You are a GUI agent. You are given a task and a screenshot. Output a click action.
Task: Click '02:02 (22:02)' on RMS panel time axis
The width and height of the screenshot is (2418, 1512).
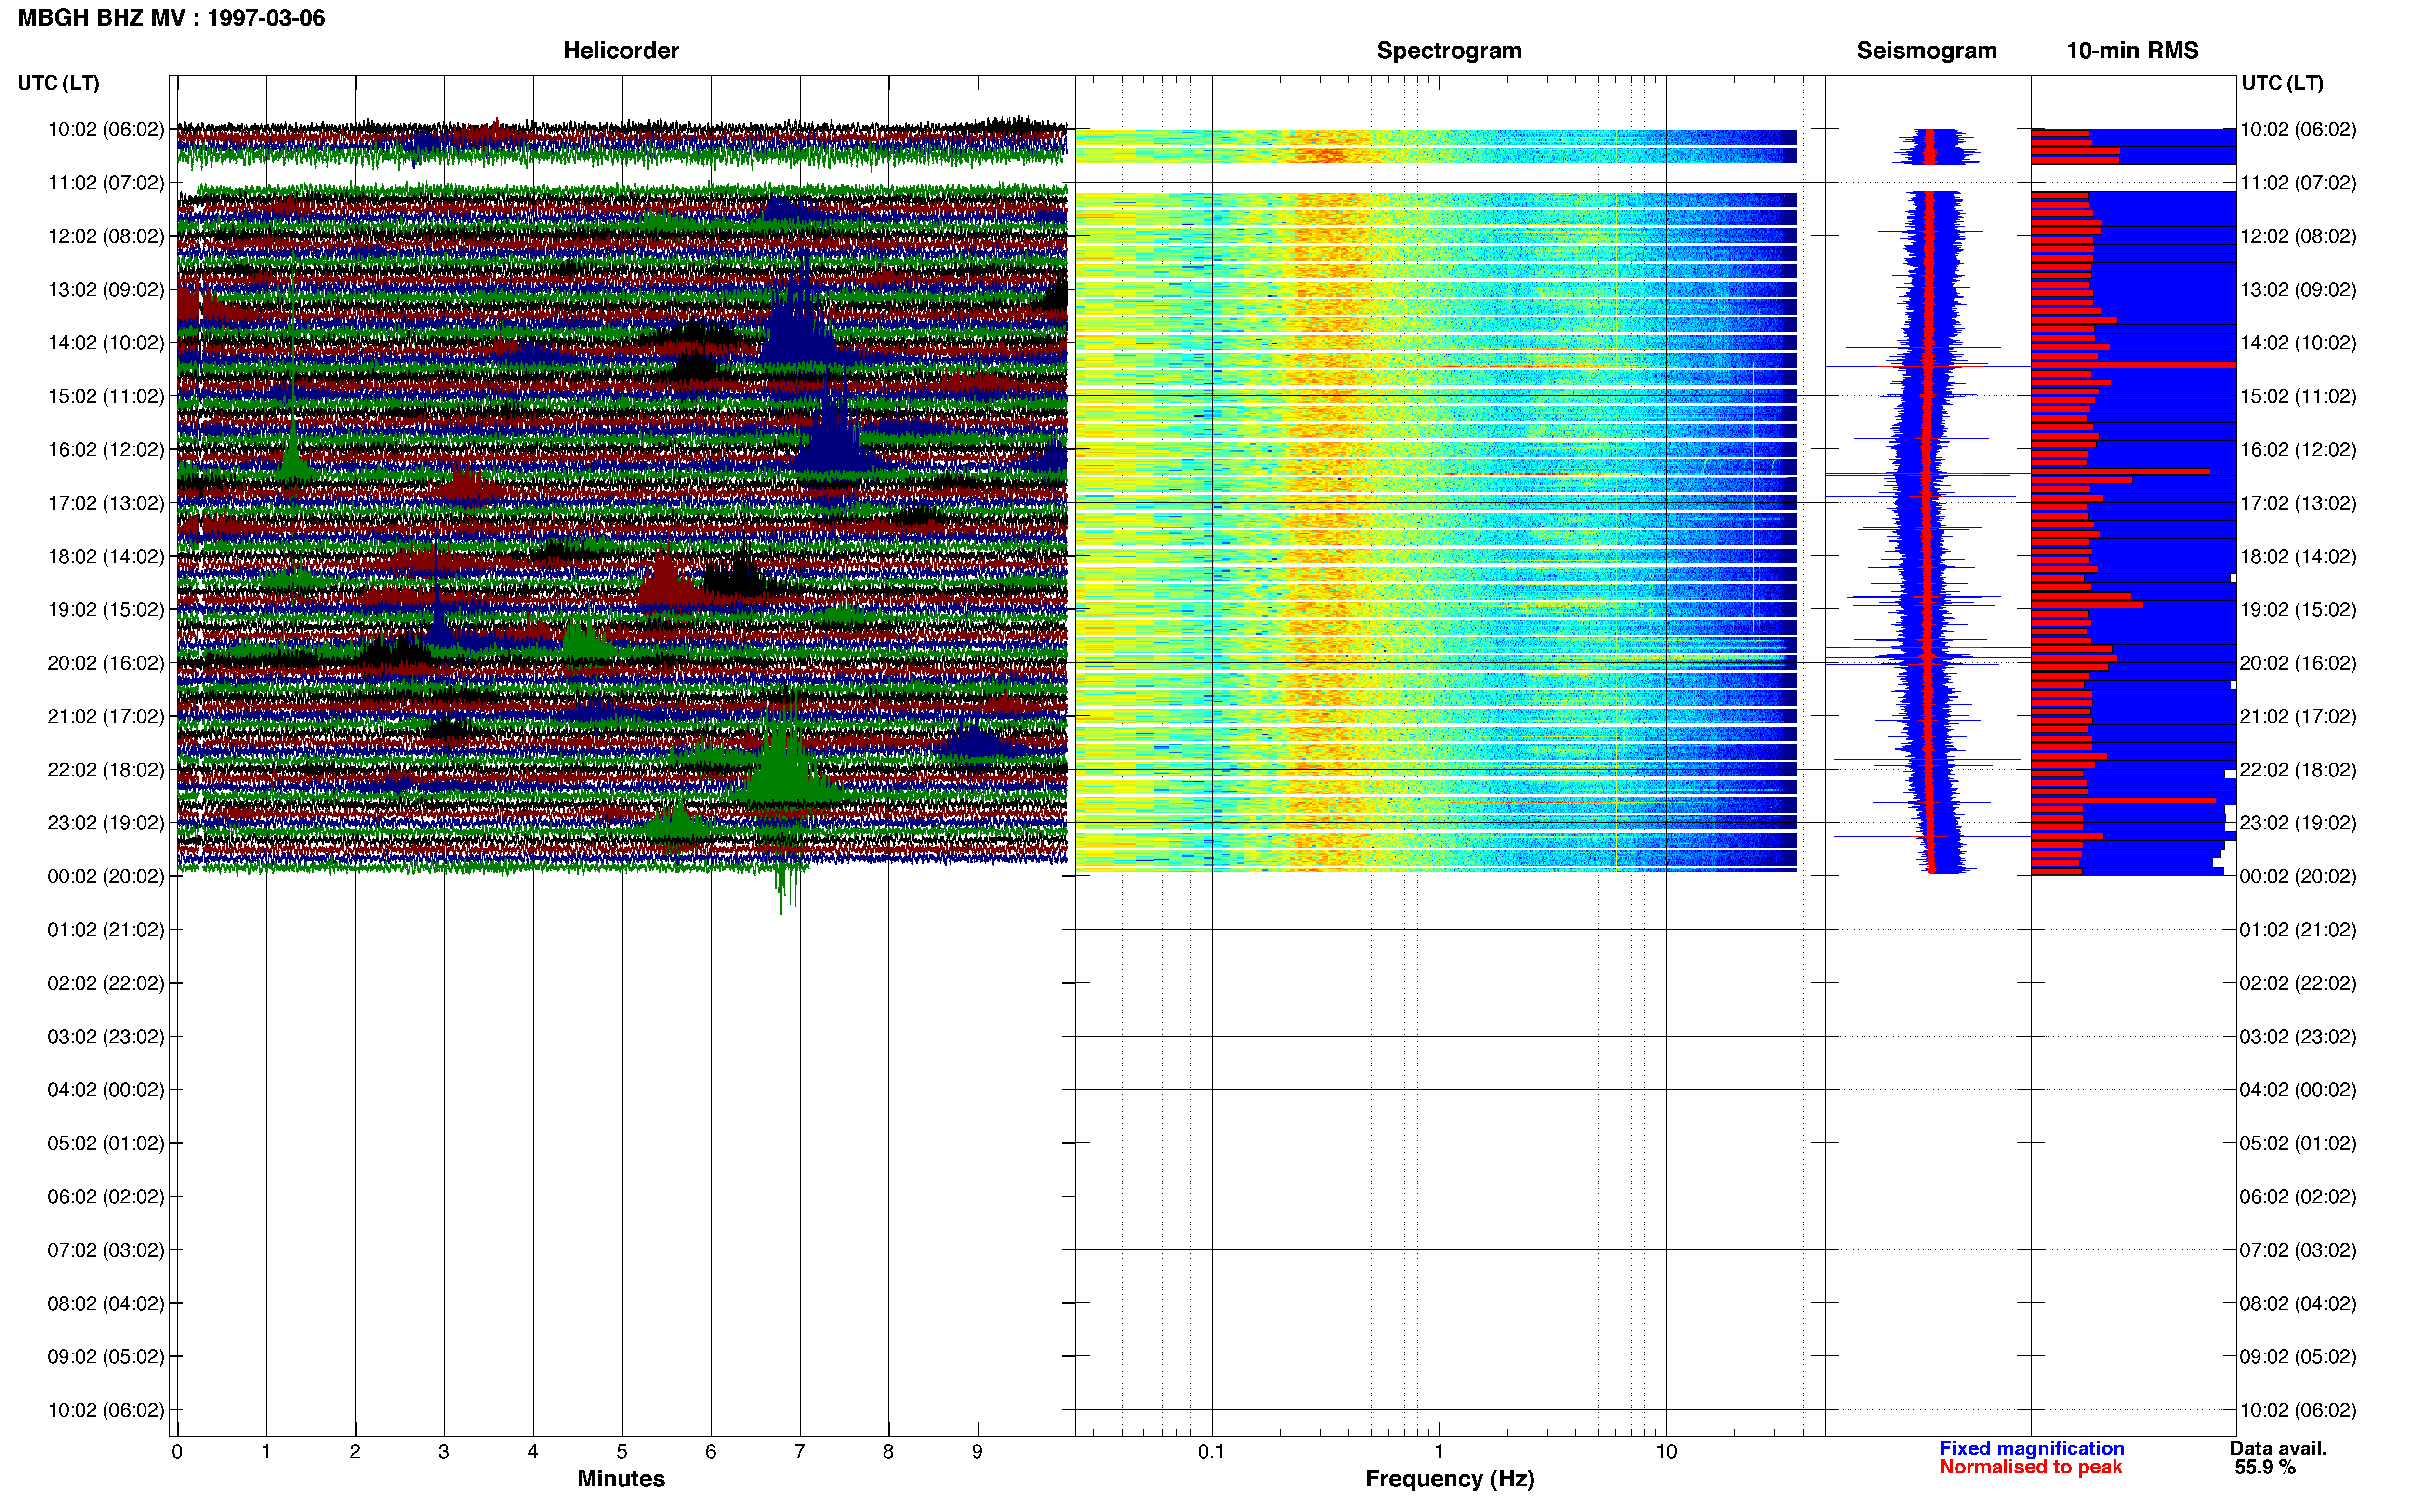coord(2298,983)
